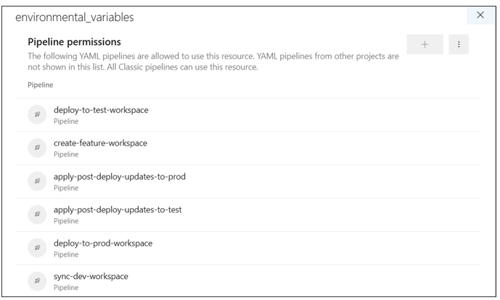500x300 pixels.
Task: Open the three-dot more options menu
Action: click(459, 44)
